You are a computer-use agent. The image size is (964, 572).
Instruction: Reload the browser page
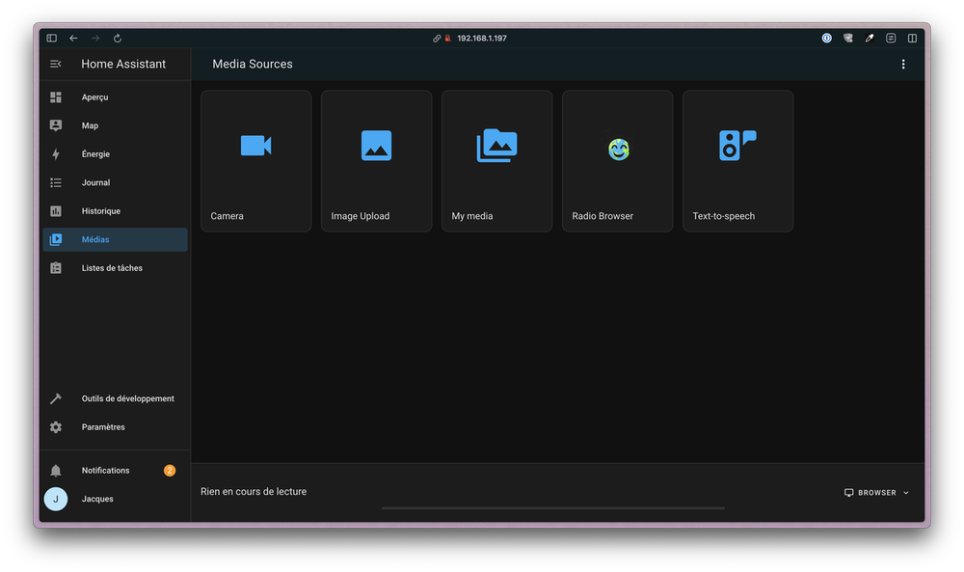(x=118, y=39)
